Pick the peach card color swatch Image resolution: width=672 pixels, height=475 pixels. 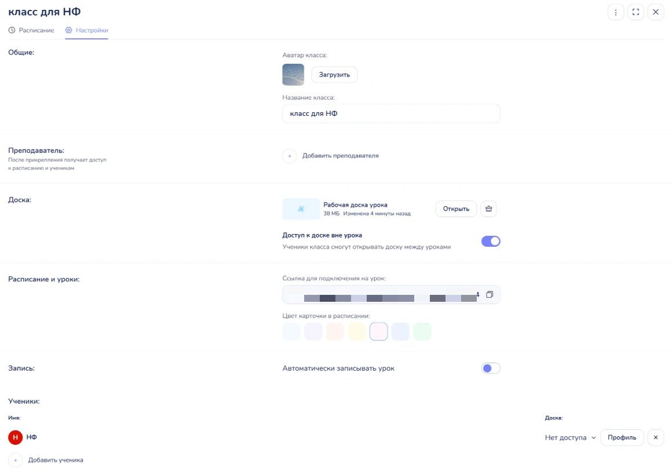point(335,332)
